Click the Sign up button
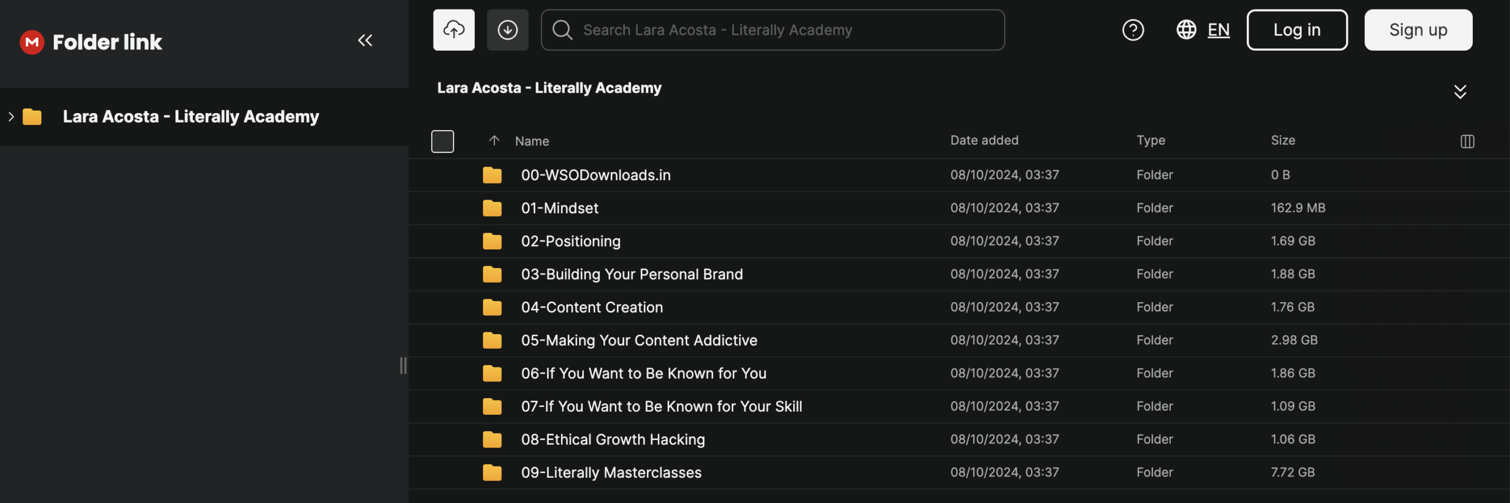Viewport: 1510px width, 503px height. [x=1418, y=30]
